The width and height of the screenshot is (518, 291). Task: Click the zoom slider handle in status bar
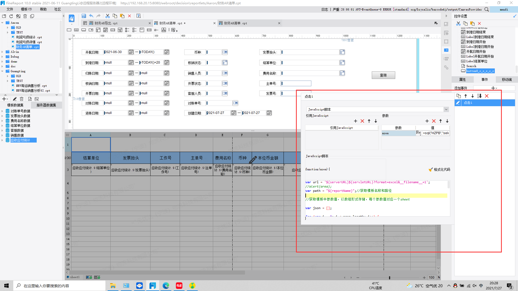(390, 278)
